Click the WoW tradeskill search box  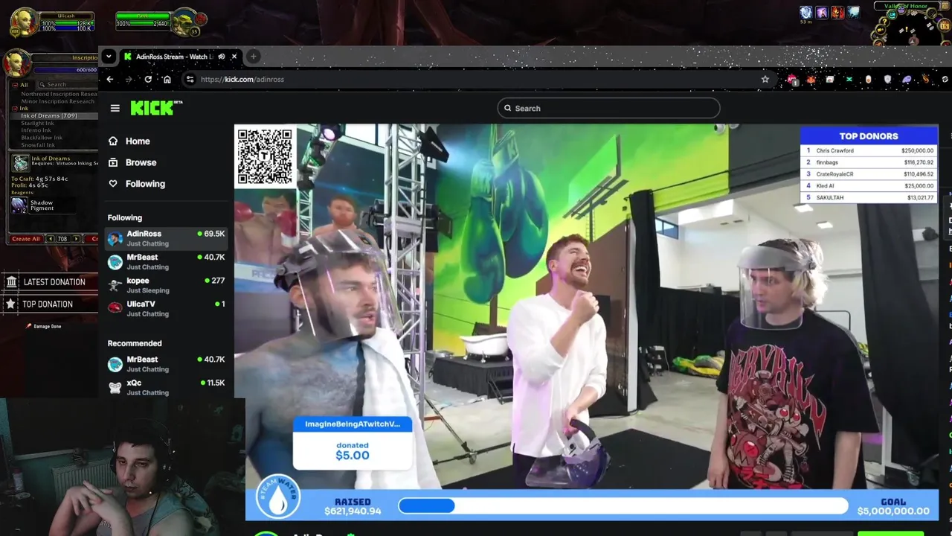pos(66,85)
